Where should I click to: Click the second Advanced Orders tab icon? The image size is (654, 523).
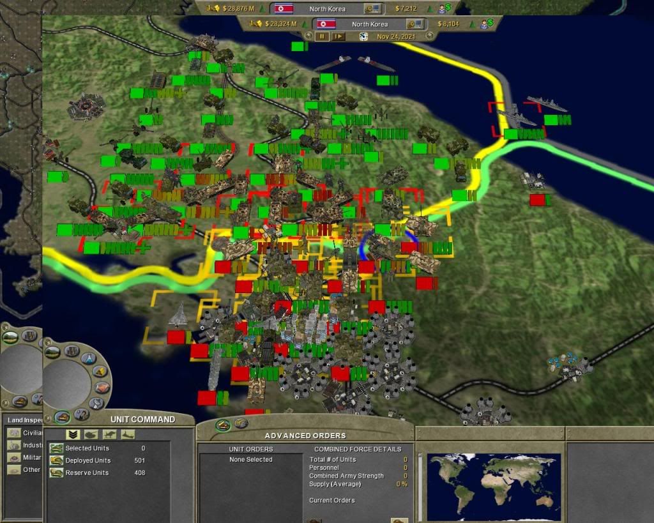click(241, 423)
